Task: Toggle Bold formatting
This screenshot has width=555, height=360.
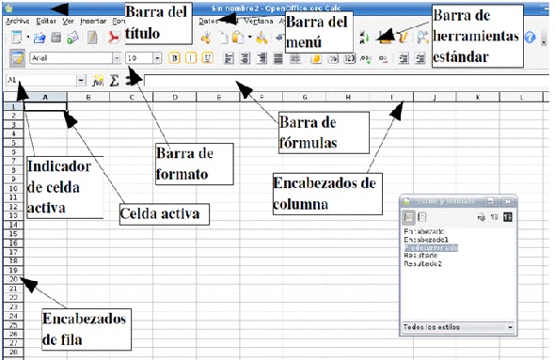Action: tap(175, 58)
